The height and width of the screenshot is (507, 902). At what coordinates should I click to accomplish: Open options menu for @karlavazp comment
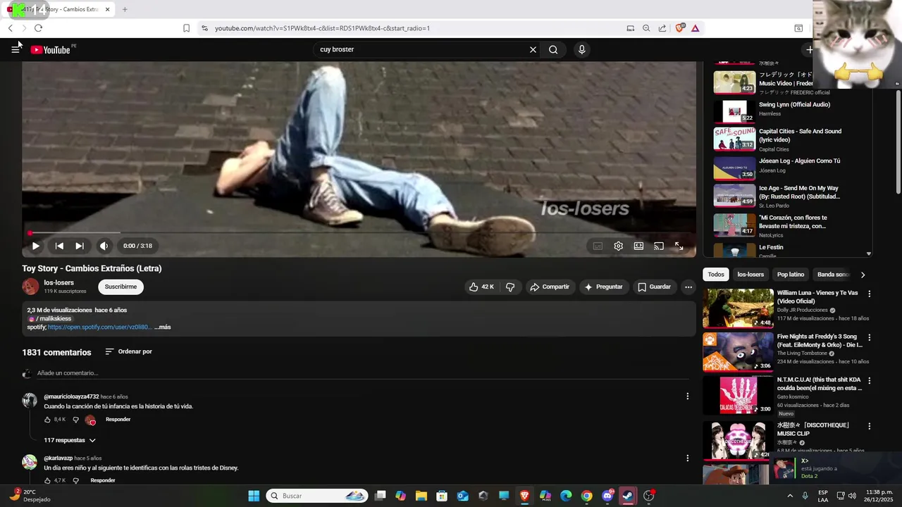688,458
